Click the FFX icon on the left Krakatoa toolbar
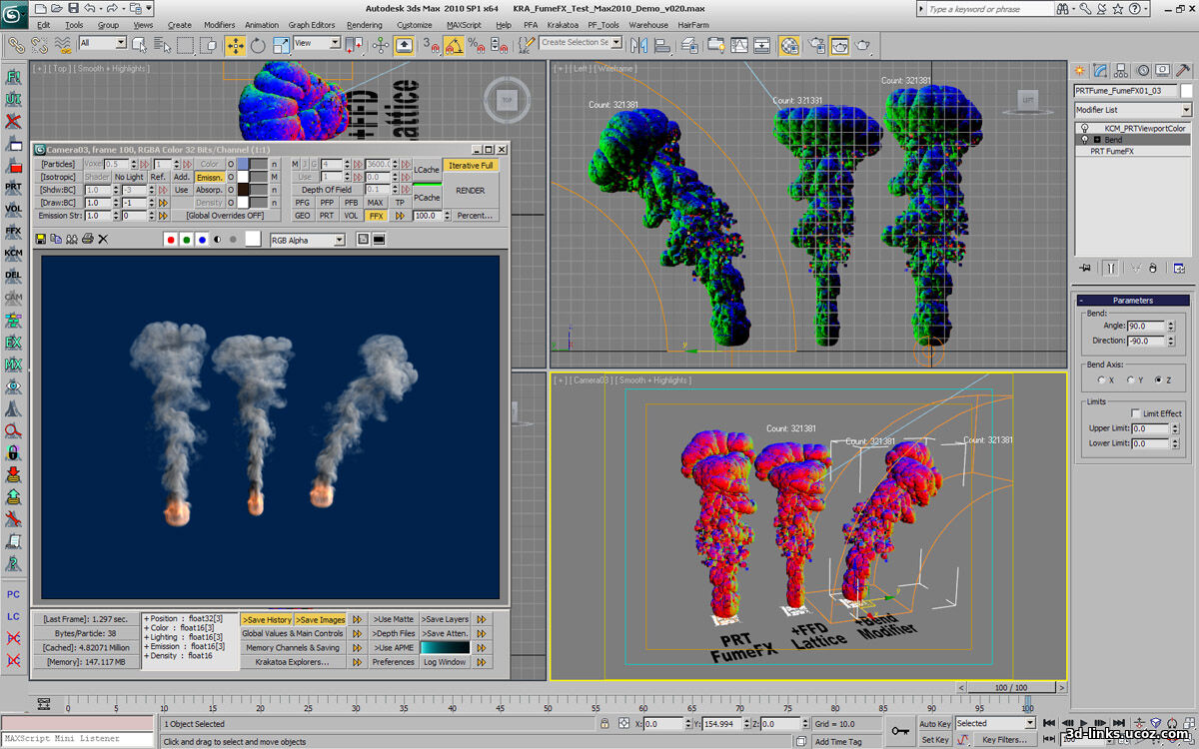The width and height of the screenshot is (1199, 749). click(14, 231)
